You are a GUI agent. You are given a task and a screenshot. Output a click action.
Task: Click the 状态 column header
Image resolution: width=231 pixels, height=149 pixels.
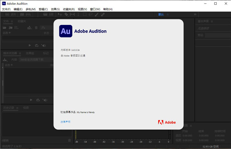47,33
